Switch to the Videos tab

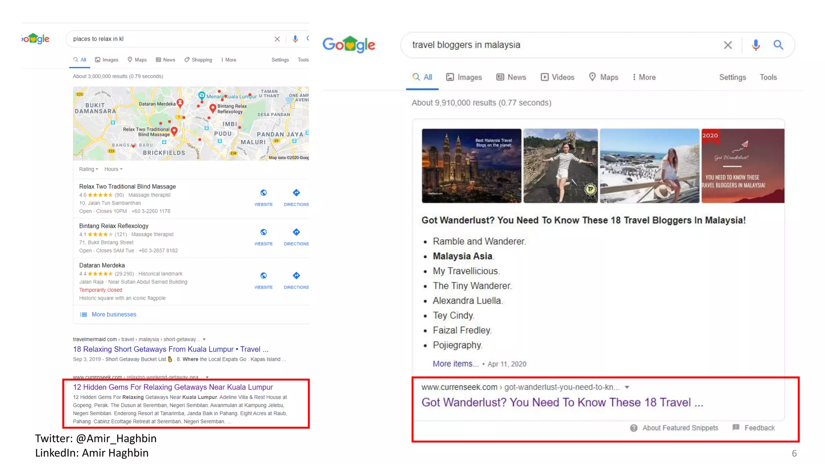tap(558, 77)
